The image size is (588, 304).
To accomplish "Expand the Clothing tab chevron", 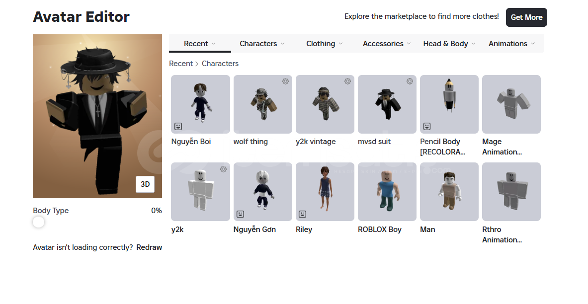I will coord(341,44).
